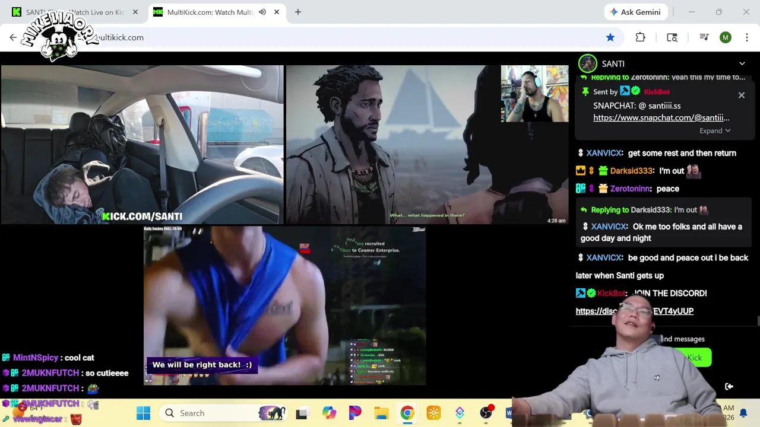The height and width of the screenshot is (427, 760).
Task: Click the browser back arrow
Action: pyautogui.click(x=13, y=37)
